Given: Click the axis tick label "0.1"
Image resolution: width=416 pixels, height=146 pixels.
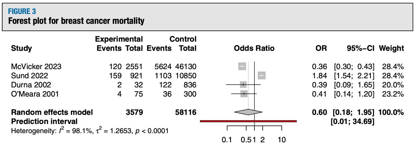Looking at the screenshot, I should point(227,140).
